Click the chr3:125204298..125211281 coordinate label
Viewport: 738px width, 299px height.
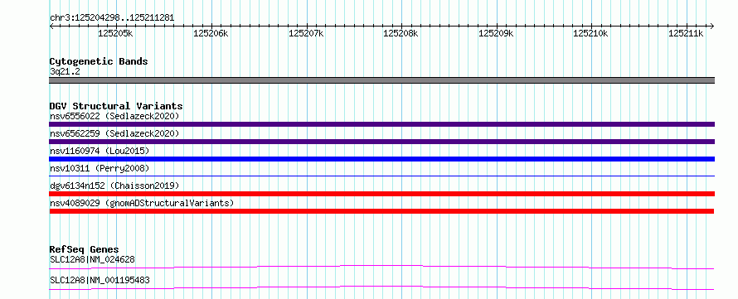coord(112,18)
